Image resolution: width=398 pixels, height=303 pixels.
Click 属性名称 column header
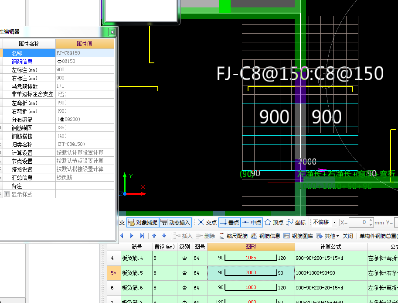click(29, 44)
